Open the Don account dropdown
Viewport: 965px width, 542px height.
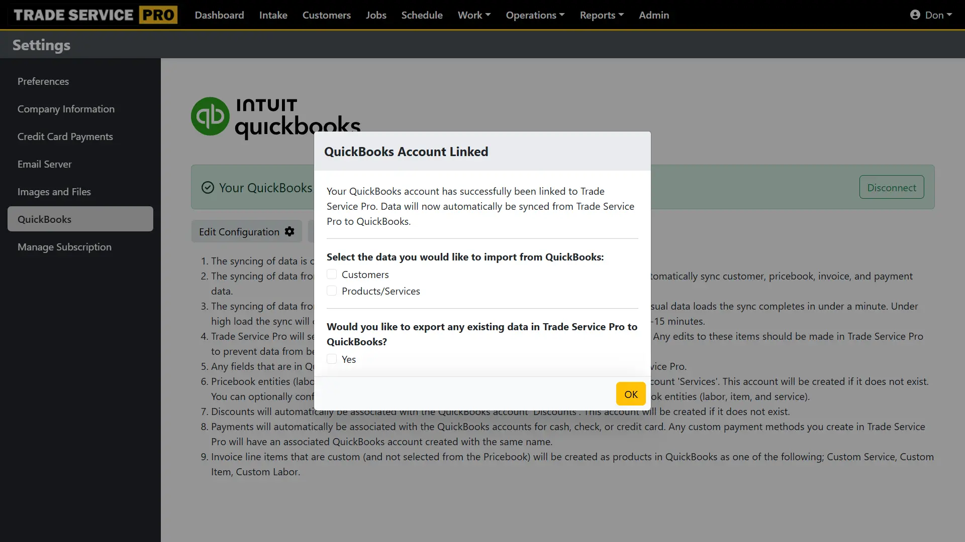coord(938,15)
